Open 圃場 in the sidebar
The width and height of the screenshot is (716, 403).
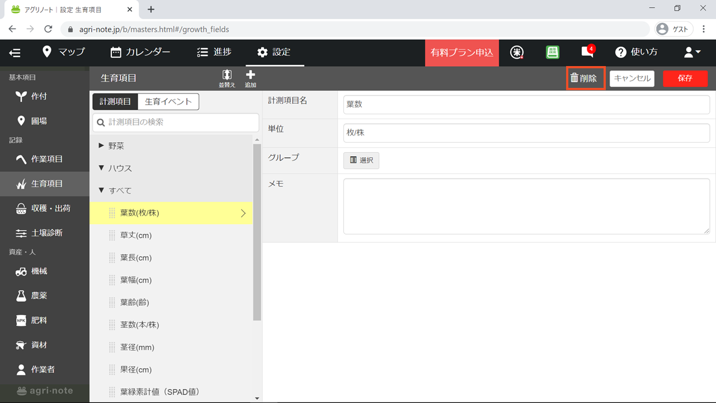tap(45, 121)
